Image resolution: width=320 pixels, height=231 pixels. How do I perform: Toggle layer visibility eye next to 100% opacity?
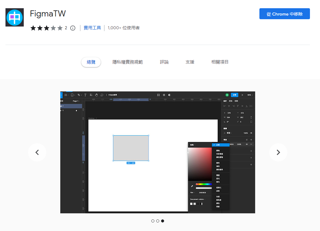point(251,133)
